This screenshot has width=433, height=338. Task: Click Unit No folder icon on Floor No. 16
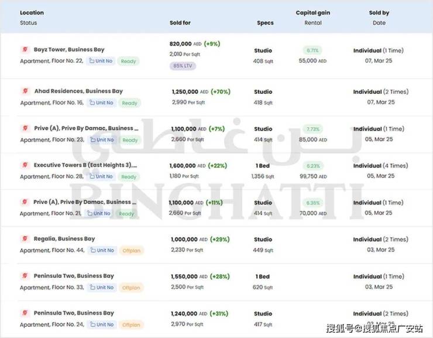92,103
